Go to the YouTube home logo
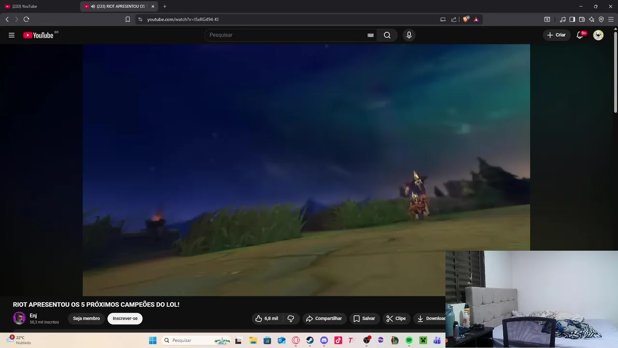618x348 pixels. (x=39, y=35)
